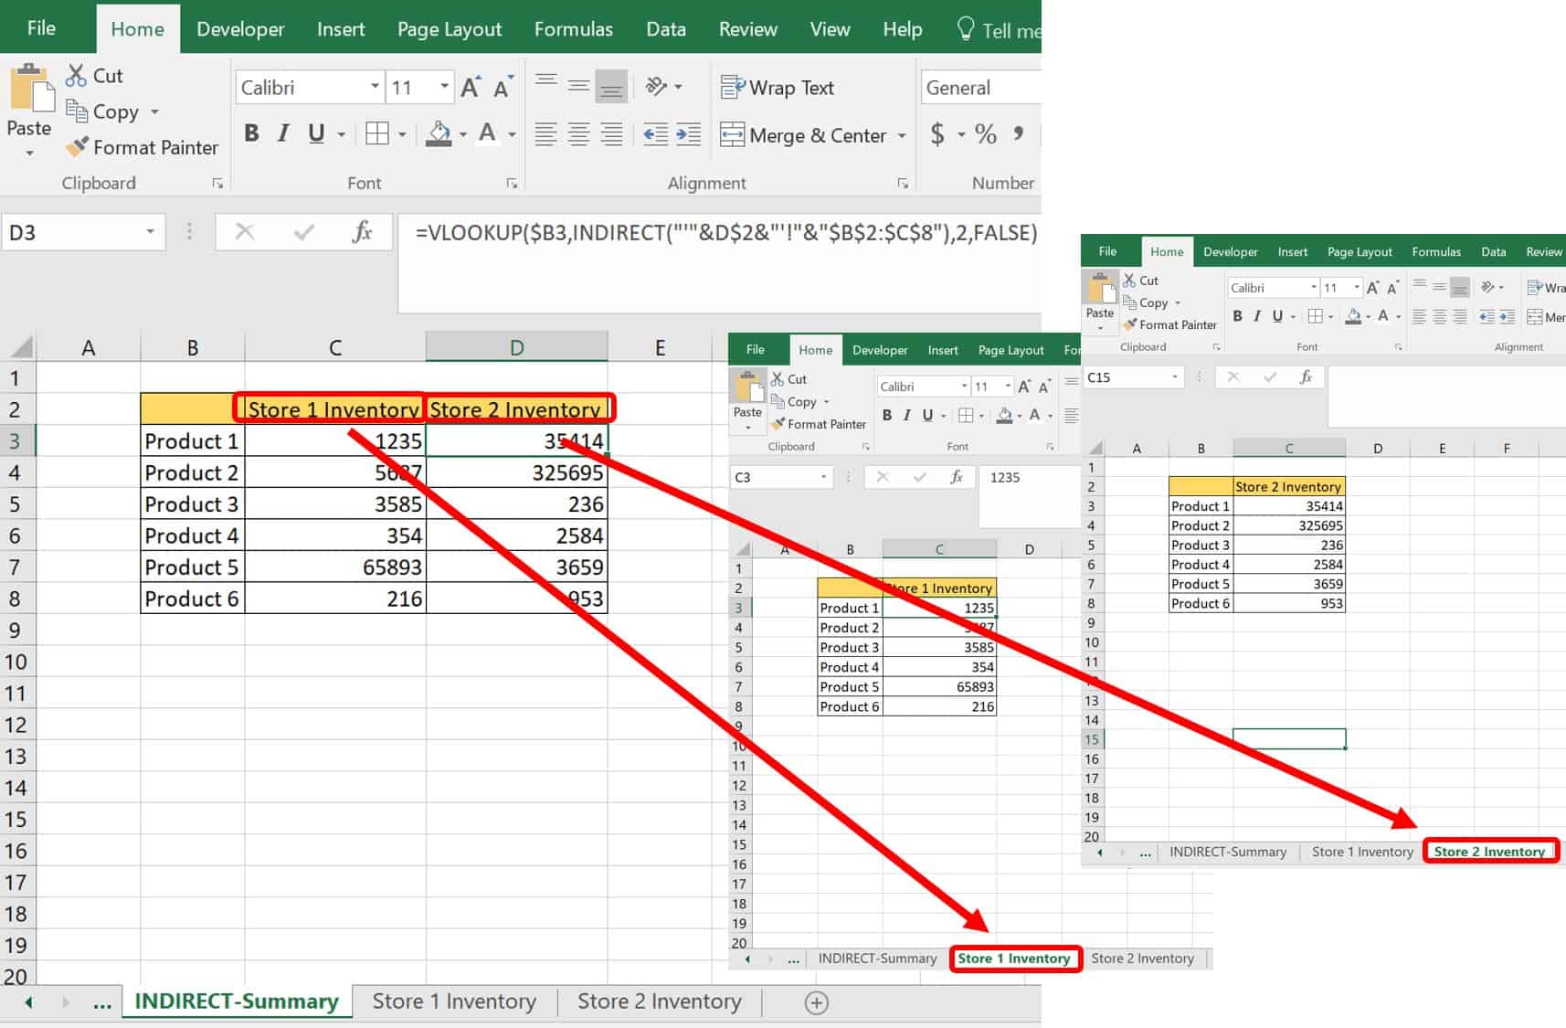
Task: Open Review tab in main window
Action: point(748,29)
